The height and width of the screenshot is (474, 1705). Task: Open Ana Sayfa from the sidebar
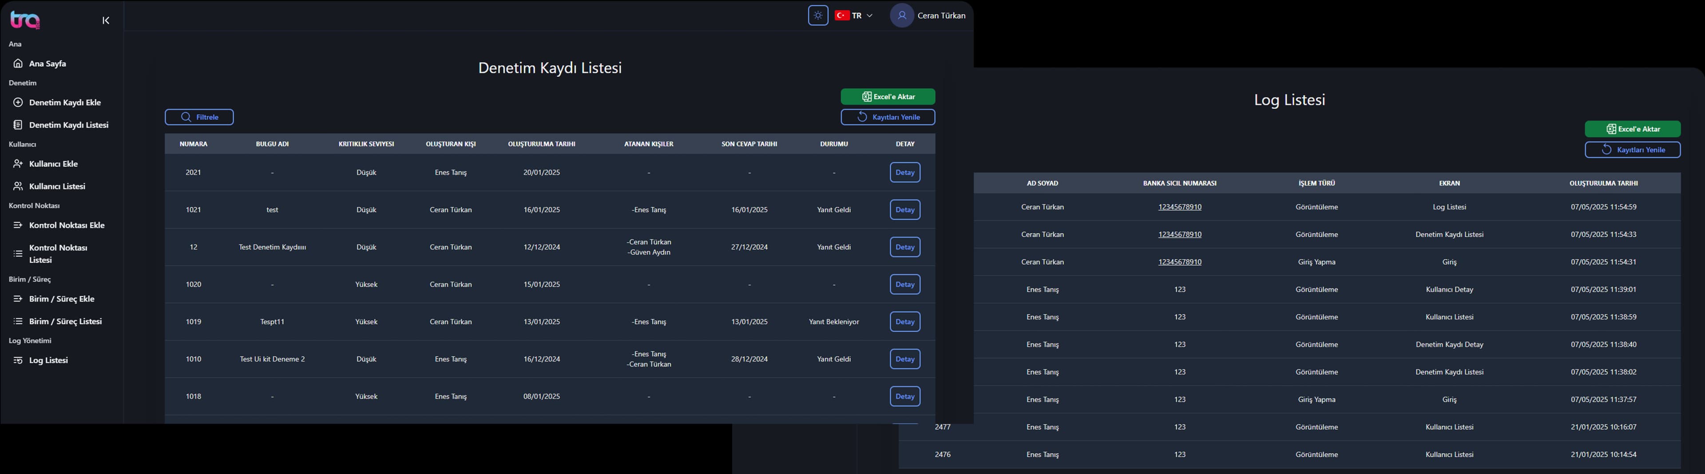tap(47, 63)
